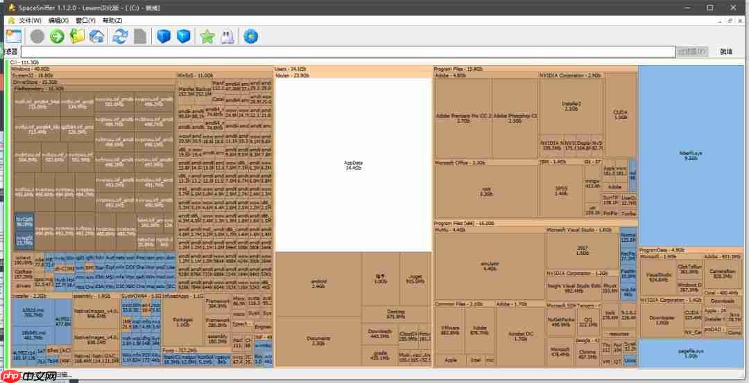Select the CameraRaw 829.3MB block

tap(723, 274)
